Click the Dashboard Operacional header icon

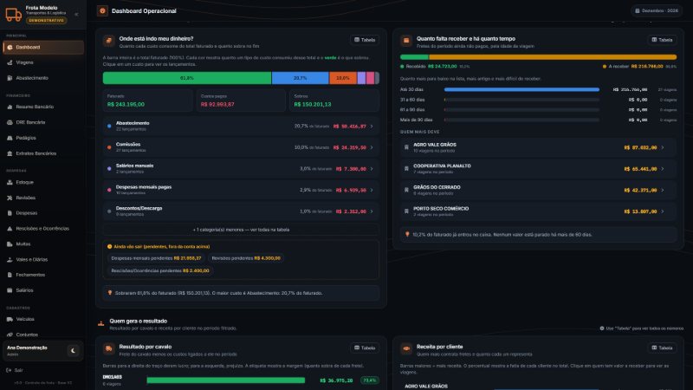tap(102, 11)
